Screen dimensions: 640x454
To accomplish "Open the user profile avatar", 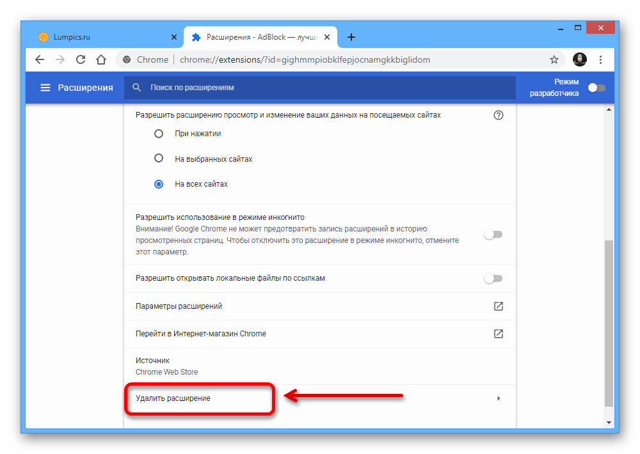I will pos(580,59).
